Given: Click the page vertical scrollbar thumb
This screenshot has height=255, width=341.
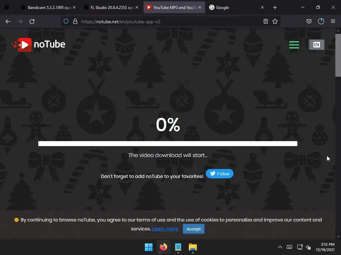Looking at the screenshot, I should 338,55.
